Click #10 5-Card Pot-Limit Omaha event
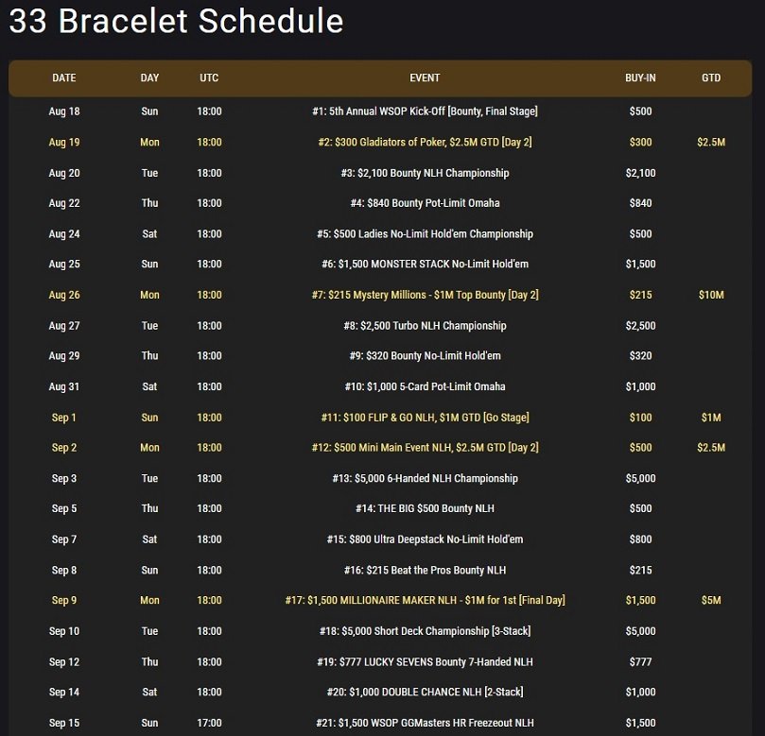765x736 pixels. [425, 386]
